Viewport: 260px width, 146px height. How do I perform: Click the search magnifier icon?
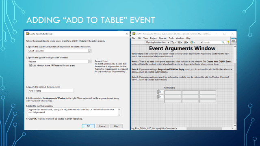tap(223, 42)
